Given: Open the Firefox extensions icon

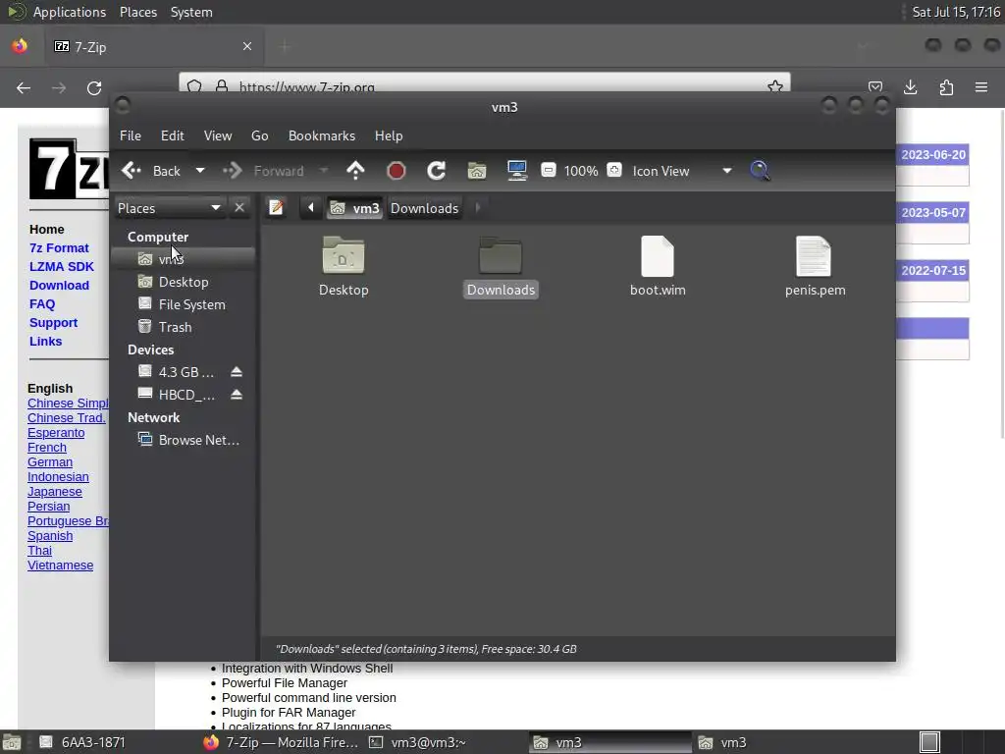Looking at the screenshot, I should [946, 87].
